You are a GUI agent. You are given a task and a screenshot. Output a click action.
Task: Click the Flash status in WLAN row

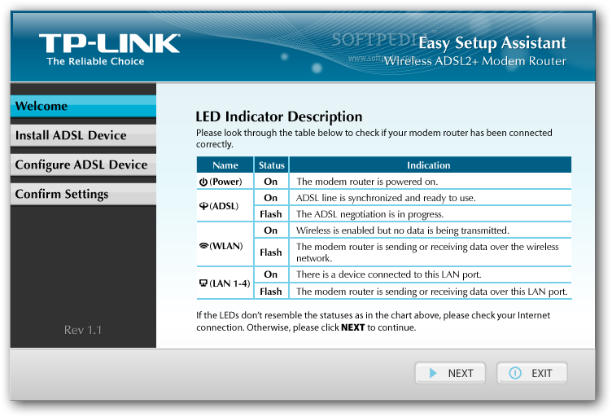[x=271, y=252]
